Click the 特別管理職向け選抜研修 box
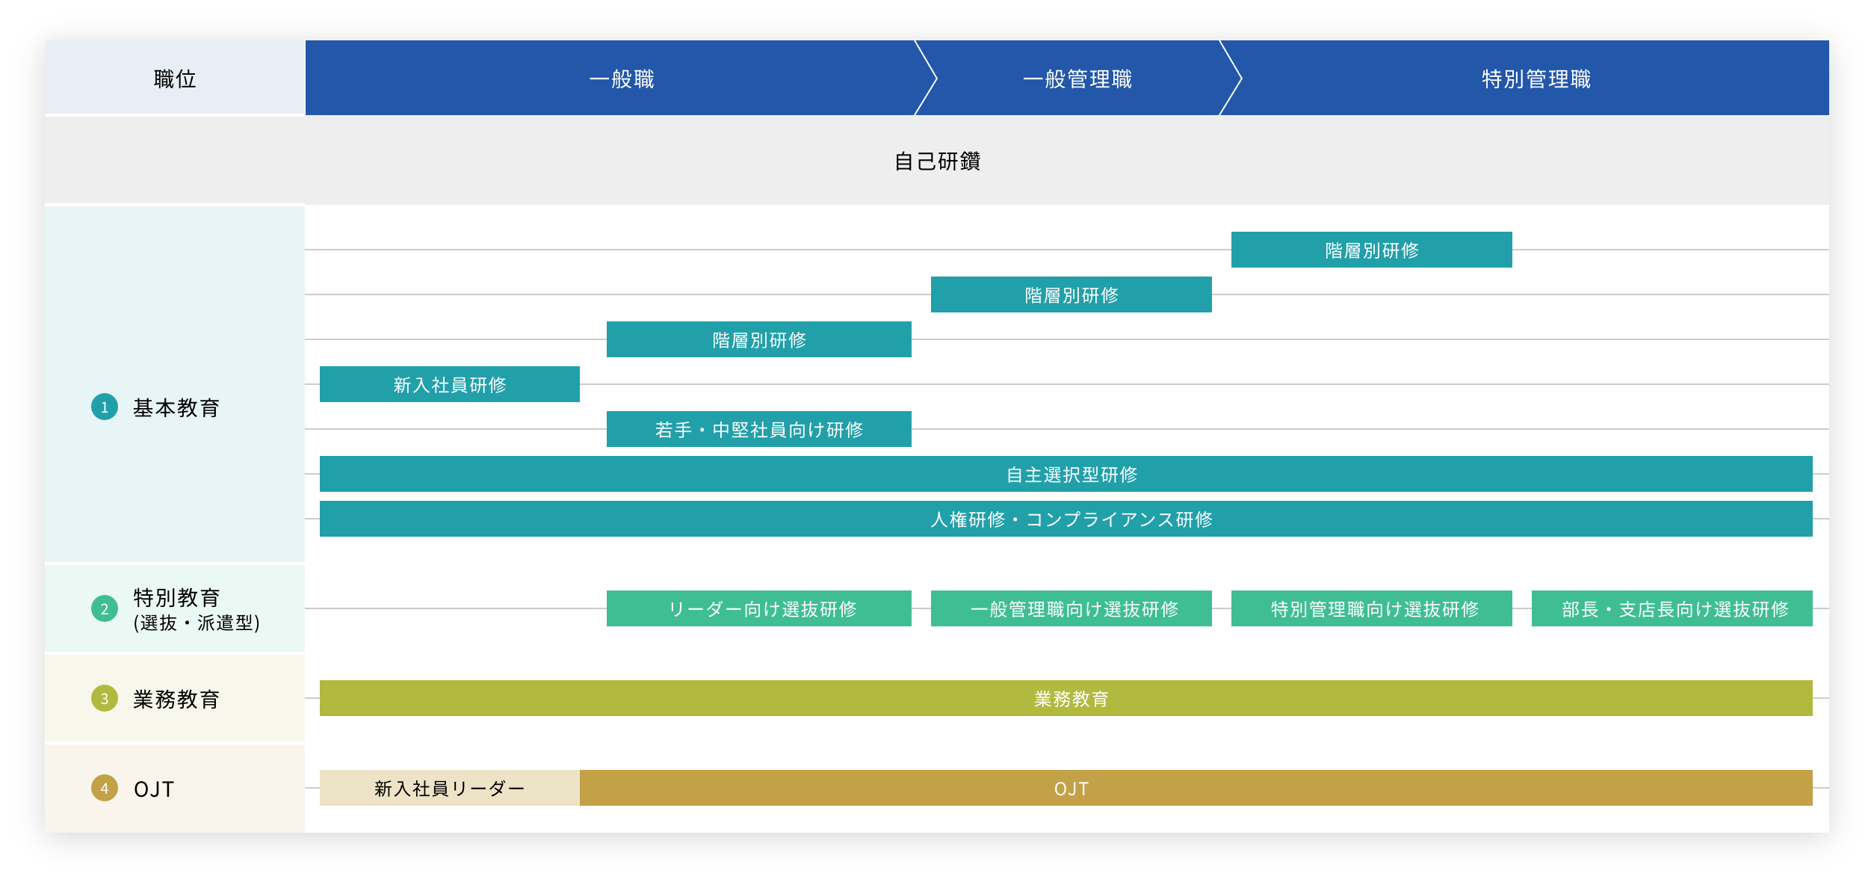Screen dimensions: 1874x882 [x=1371, y=608]
